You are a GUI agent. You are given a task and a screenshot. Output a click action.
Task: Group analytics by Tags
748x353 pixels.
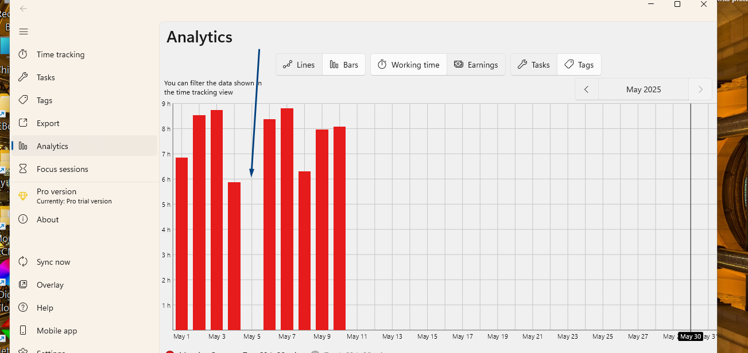point(579,65)
